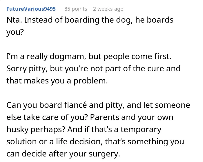Click the 85 points score label
The height and width of the screenshot is (162, 203).
76,9
